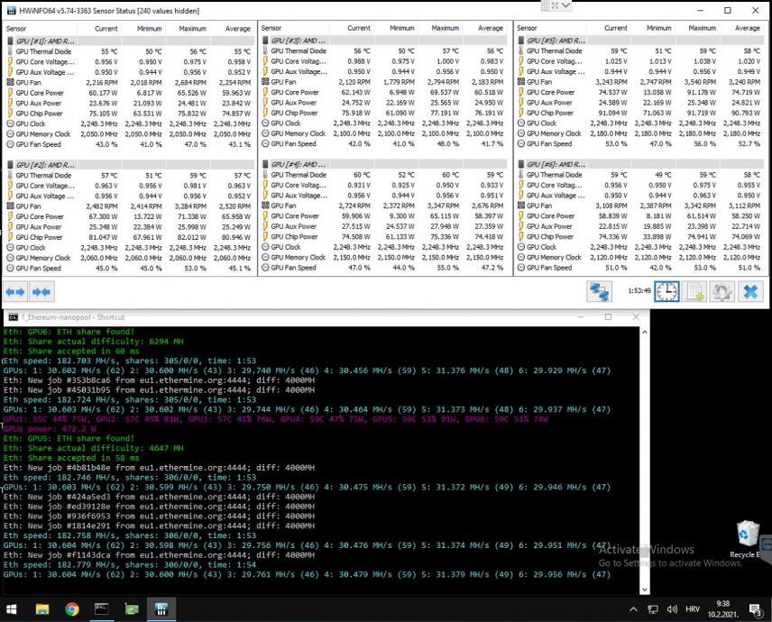Click scroll-down arrow in the miner console

(645, 589)
